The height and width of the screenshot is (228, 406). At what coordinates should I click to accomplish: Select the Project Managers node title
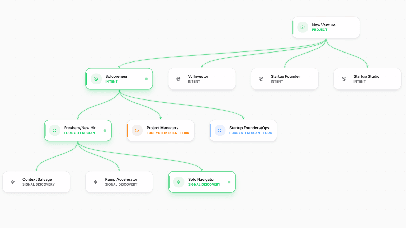pyautogui.click(x=162, y=128)
